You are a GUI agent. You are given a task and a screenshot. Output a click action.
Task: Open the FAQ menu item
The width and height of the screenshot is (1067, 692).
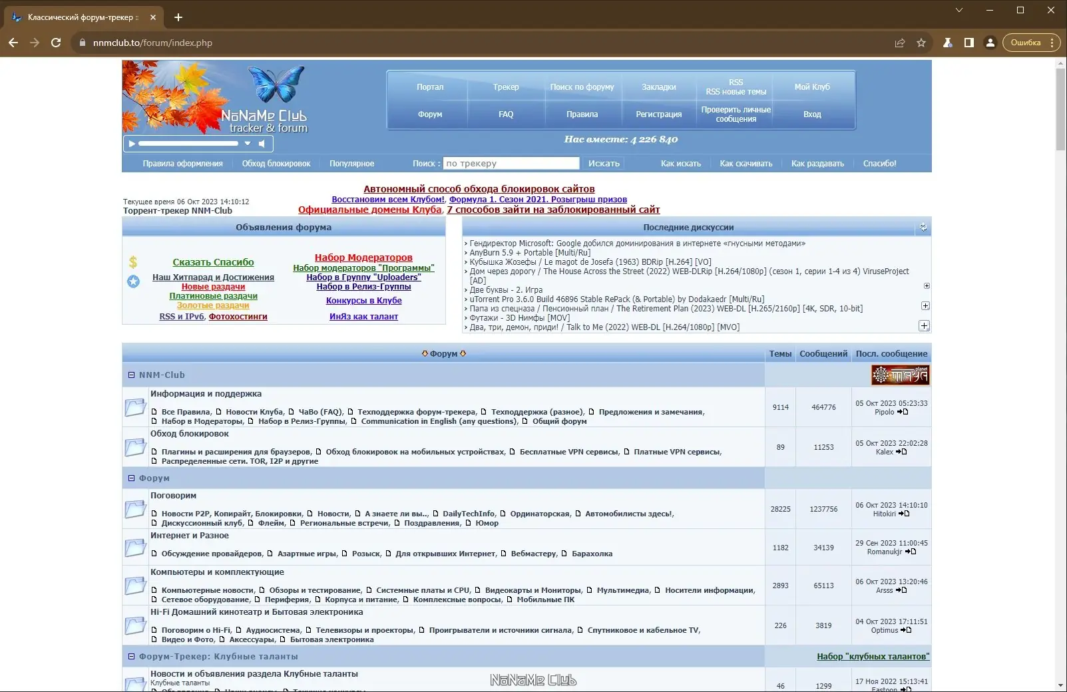(x=506, y=114)
